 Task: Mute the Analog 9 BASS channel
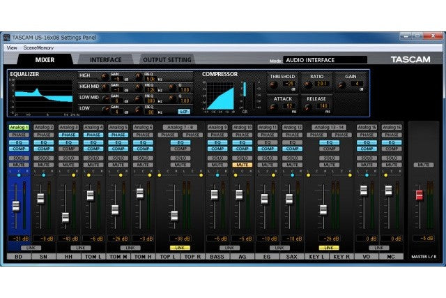tap(217, 165)
